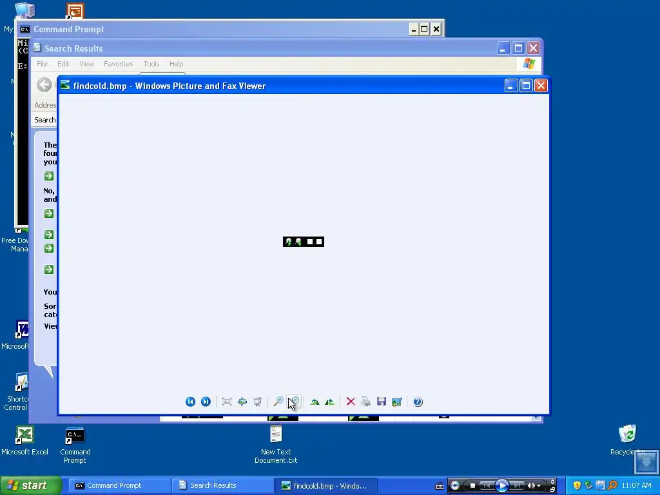Zoom out of the picture
Viewport: 660px width, 495px height.
click(x=294, y=402)
